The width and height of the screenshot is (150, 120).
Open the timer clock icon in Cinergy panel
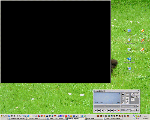coord(127,102)
